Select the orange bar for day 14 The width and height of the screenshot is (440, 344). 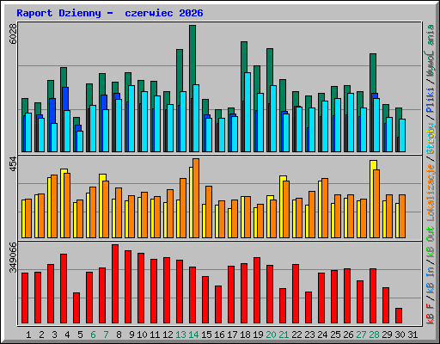point(196,198)
